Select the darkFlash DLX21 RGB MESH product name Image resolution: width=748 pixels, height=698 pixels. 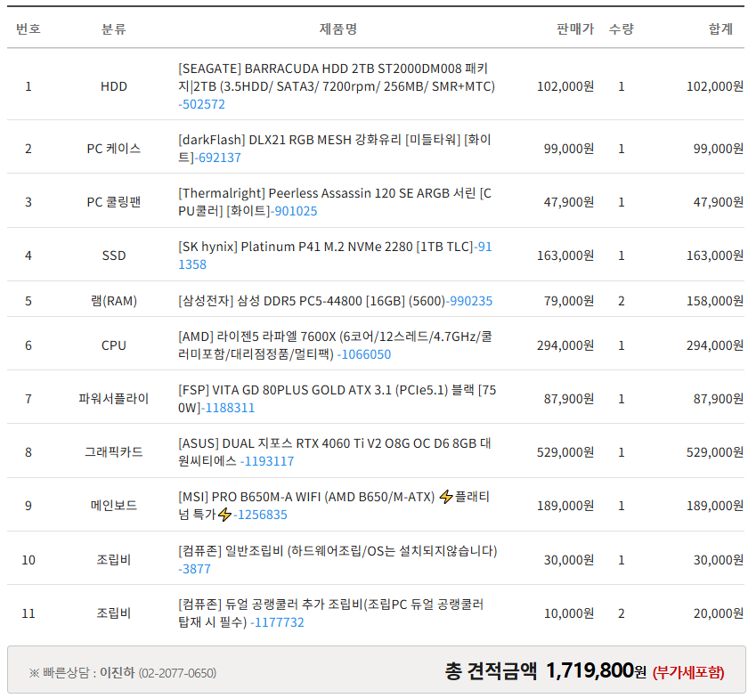335,149
